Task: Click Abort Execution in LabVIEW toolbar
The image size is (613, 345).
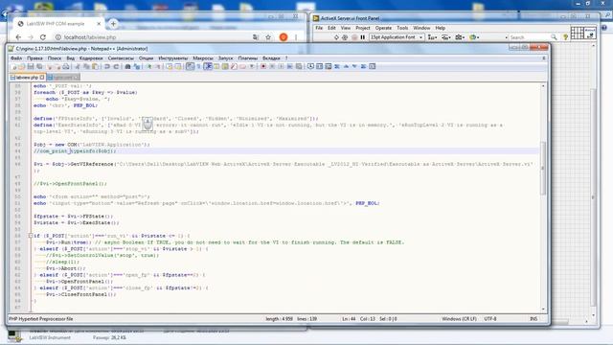Action: (x=354, y=37)
